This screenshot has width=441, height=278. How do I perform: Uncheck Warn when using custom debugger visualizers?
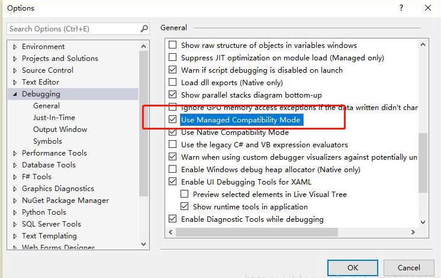(172, 157)
